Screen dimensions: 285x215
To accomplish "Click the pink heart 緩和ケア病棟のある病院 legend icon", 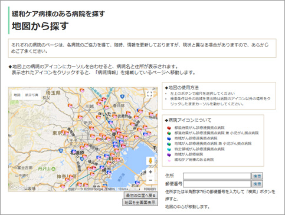I will 169,160.
